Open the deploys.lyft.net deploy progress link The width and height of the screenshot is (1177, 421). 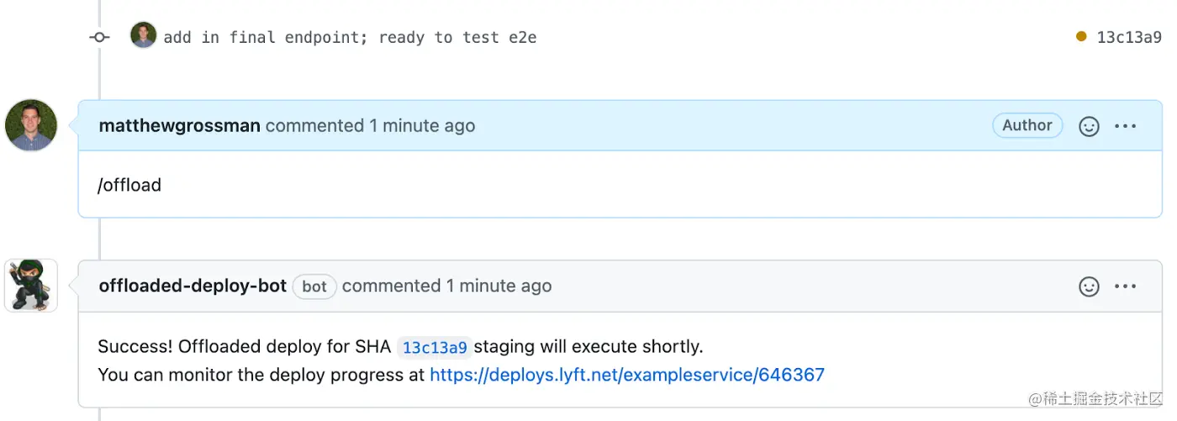[x=627, y=375]
